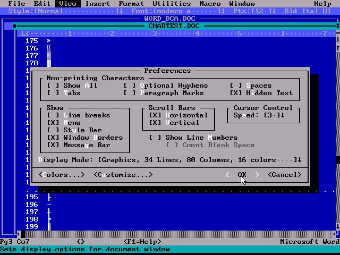The image size is (340, 255).
Task: Click the Customize... button
Action: click(x=123, y=175)
